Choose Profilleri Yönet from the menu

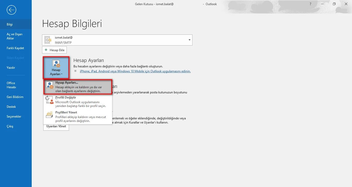point(78,117)
